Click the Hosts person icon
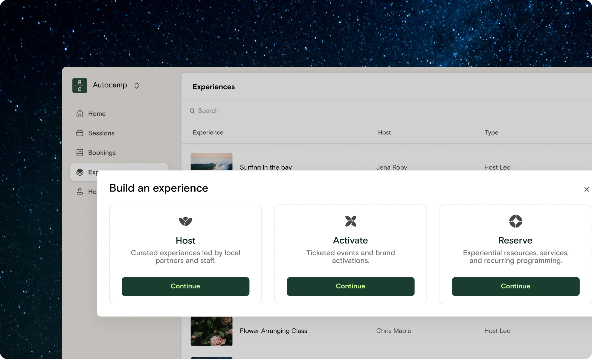Image resolution: width=592 pixels, height=359 pixels. pyautogui.click(x=80, y=191)
